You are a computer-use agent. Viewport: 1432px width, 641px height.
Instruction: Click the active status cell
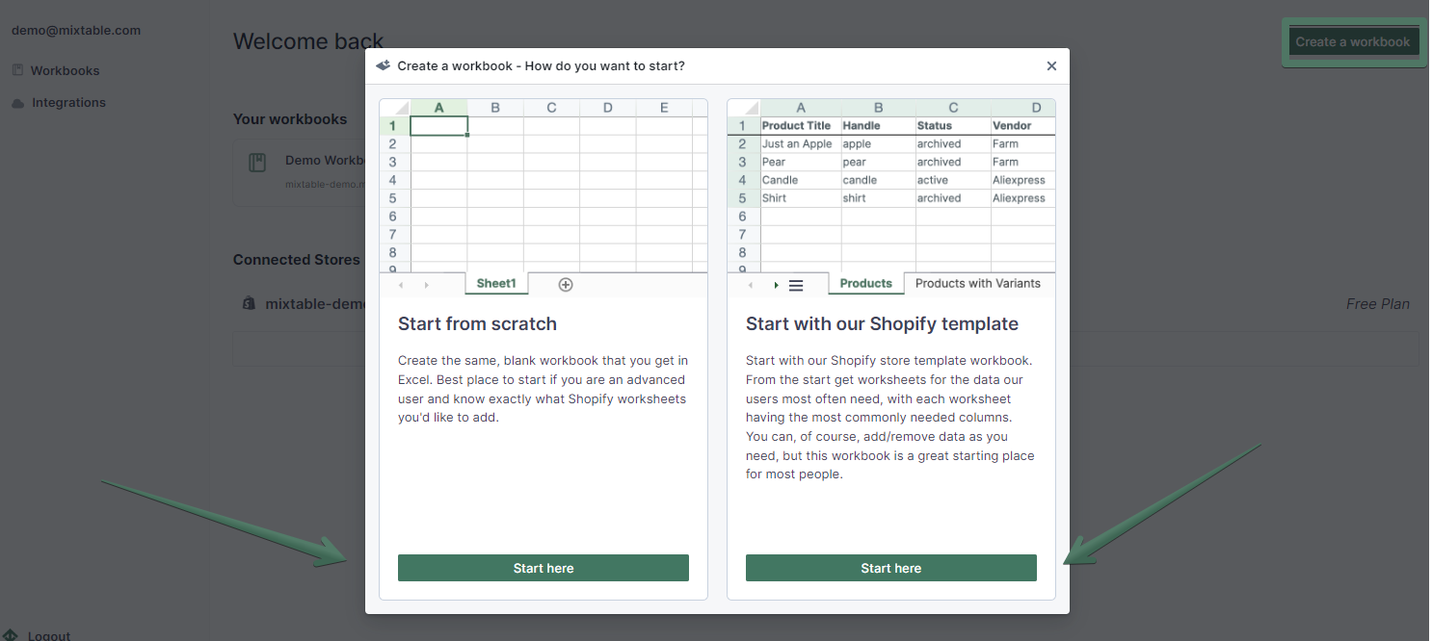click(953, 180)
